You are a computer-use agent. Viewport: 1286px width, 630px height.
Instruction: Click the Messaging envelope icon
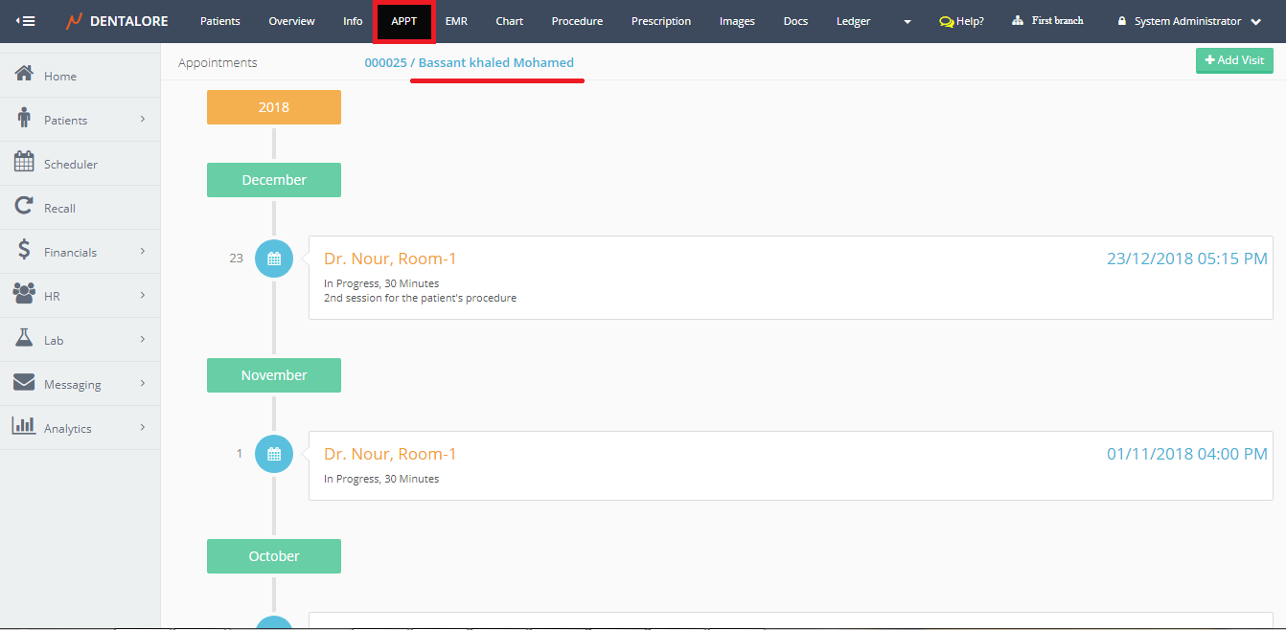(25, 383)
